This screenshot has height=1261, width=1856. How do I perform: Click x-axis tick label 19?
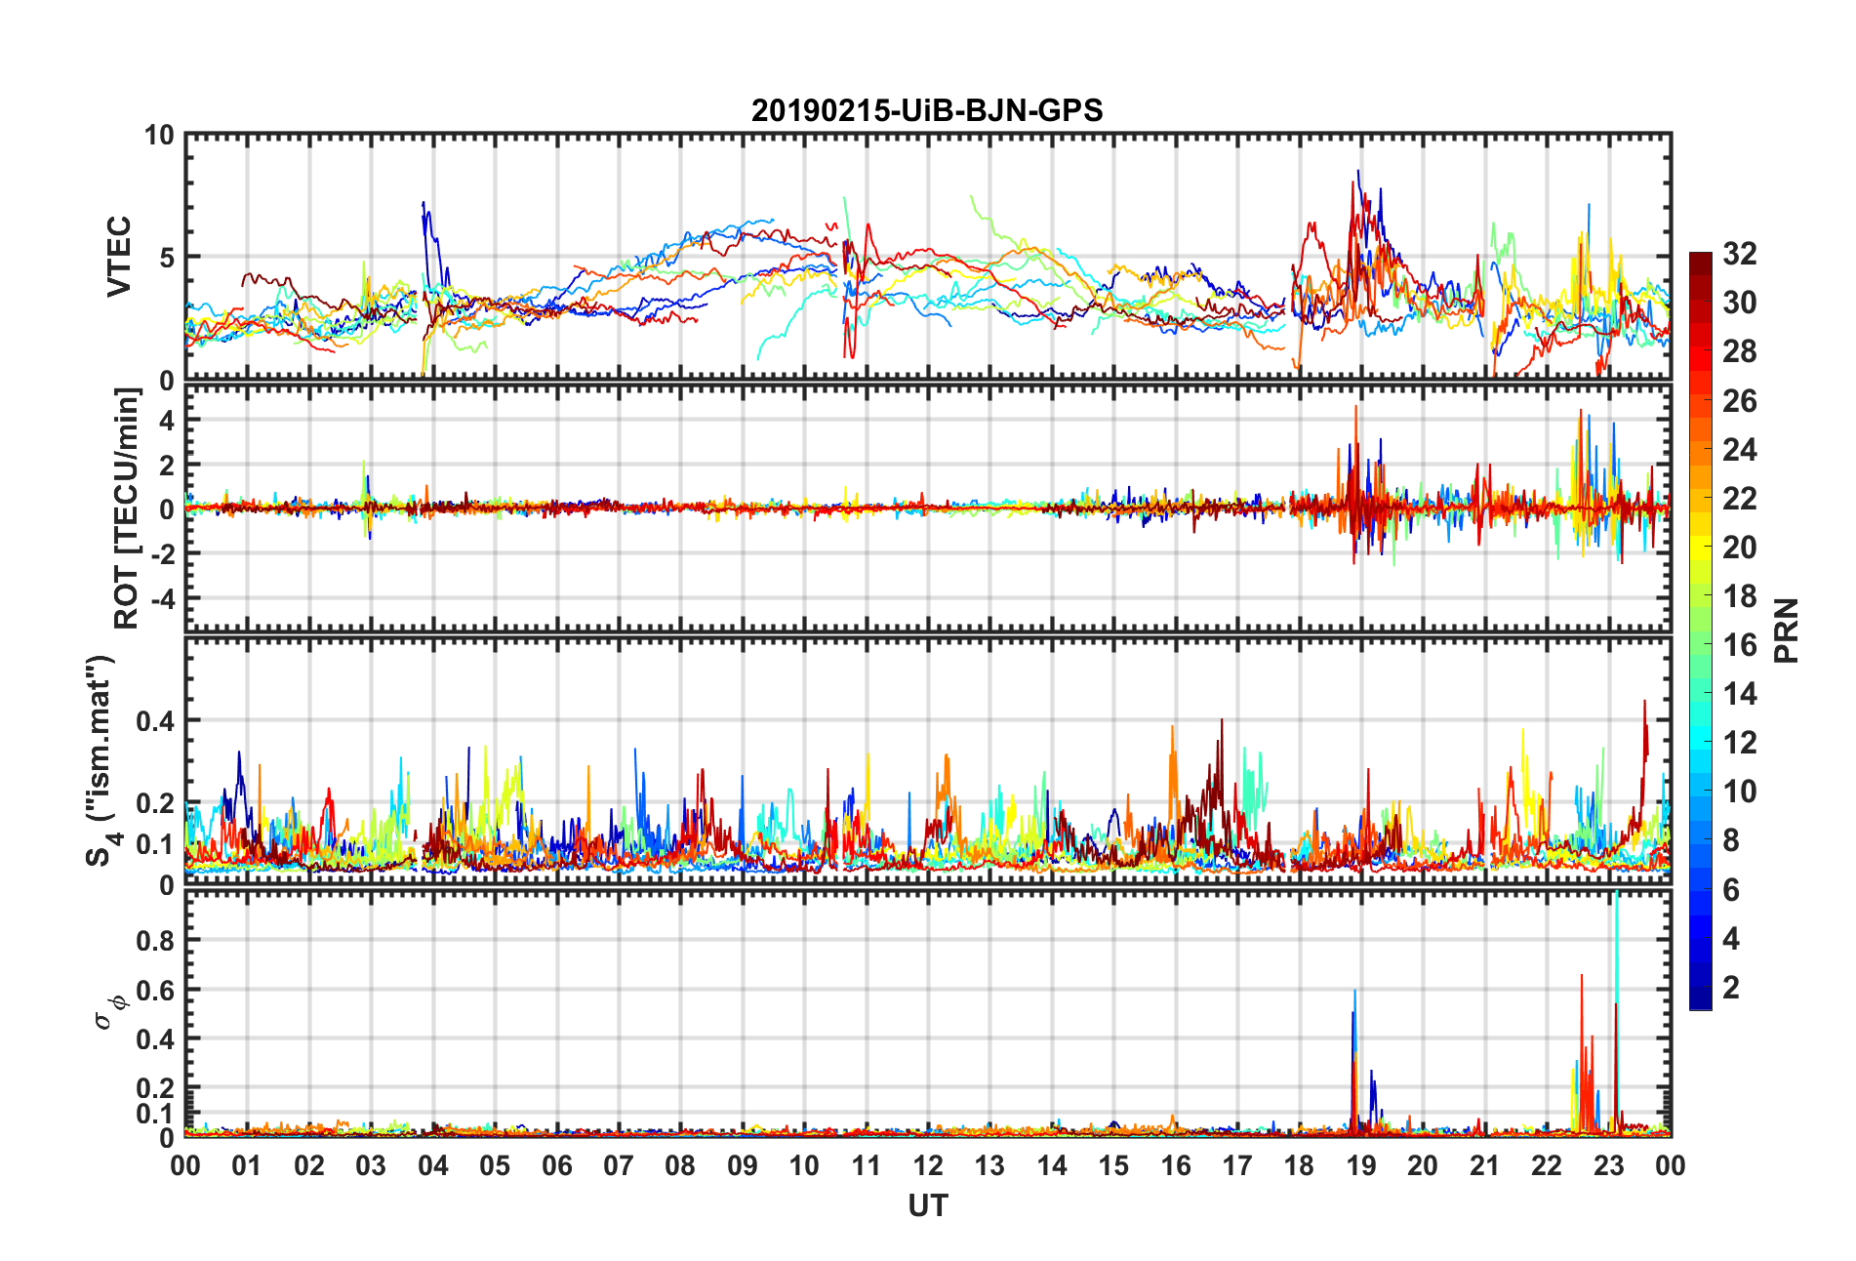tap(1361, 1166)
